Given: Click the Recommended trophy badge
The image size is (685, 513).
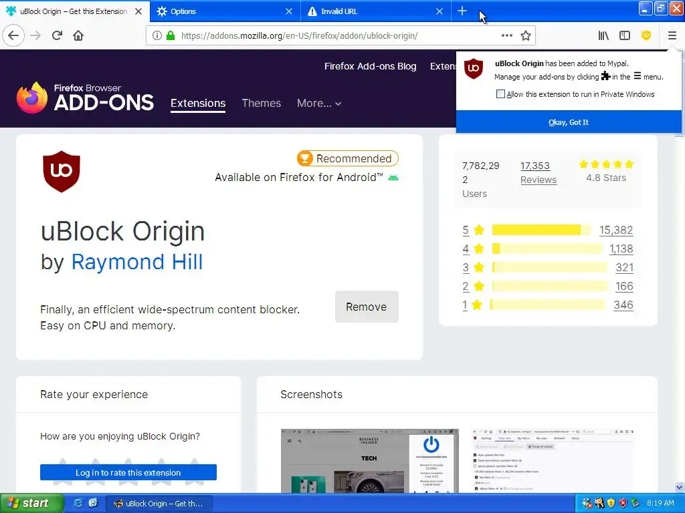Looking at the screenshot, I should click(348, 158).
